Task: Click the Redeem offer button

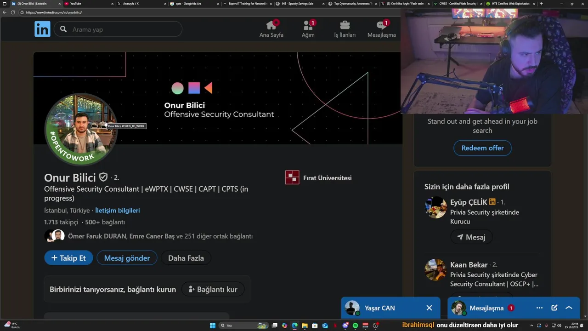Action: point(482,148)
